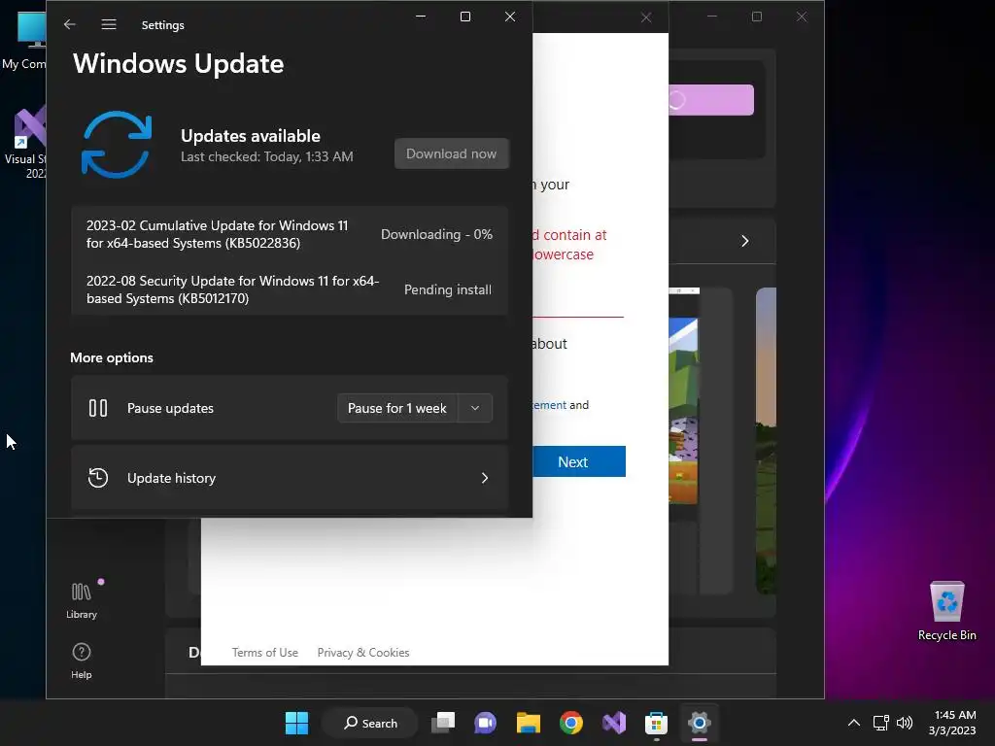995x746 pixels.
Task: Select the Visual Studio 2022 desktop shortcut
Action: point(25,142)
